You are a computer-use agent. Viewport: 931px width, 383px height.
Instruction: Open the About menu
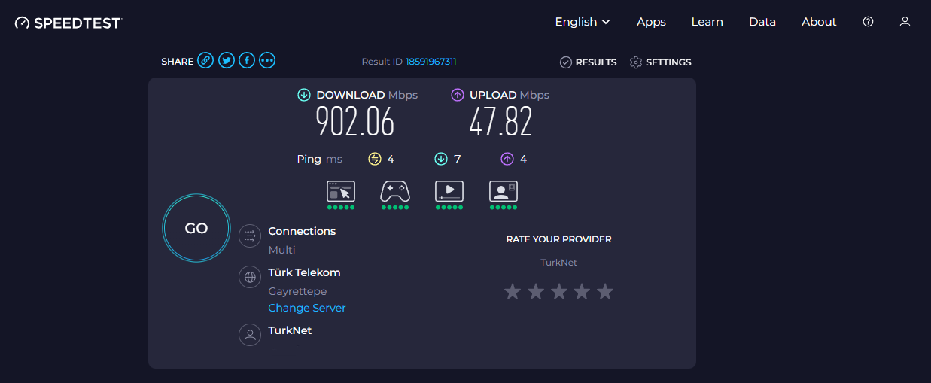point(819,22)
